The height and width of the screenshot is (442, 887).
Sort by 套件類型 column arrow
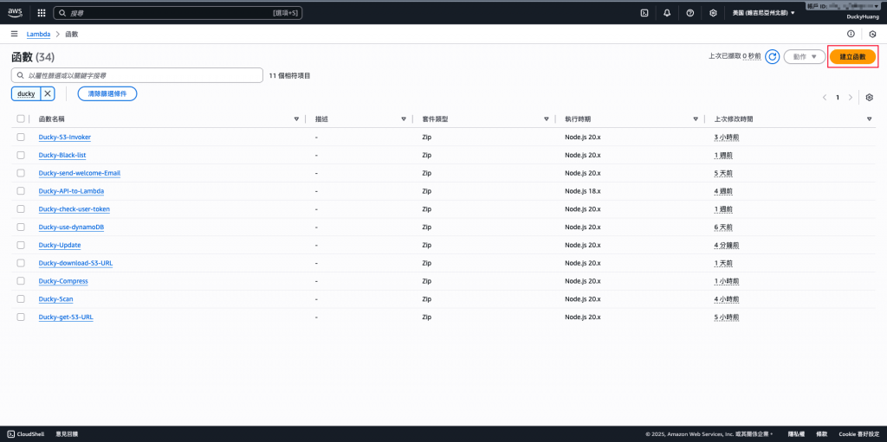click(x=547, y=119)
